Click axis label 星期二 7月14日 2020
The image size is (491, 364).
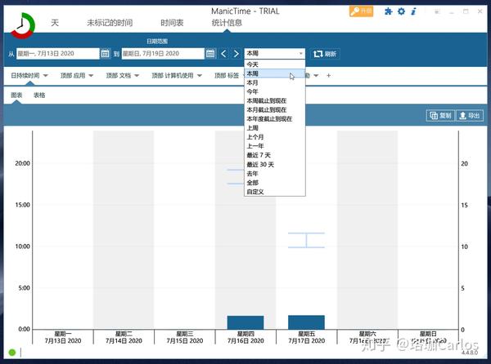point(124,337)
